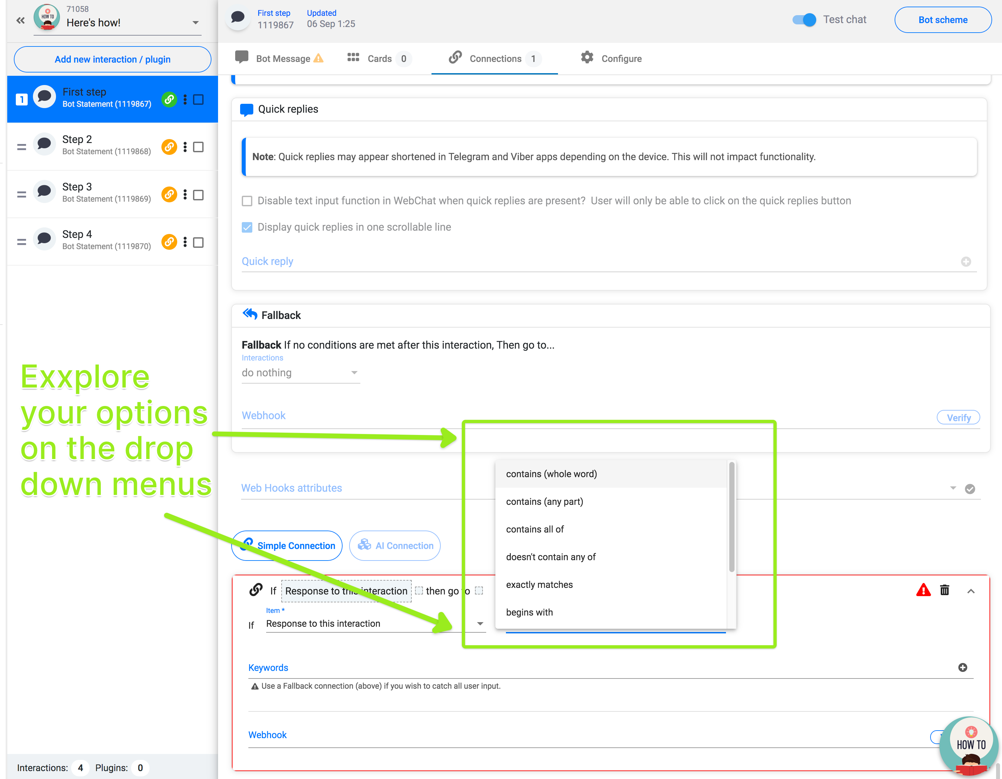
Task: Click Add new interaction / plugin
Action: [112, 59]
